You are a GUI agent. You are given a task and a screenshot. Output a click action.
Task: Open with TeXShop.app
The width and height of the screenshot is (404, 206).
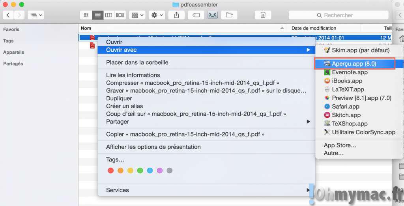(x=359, y=124)
